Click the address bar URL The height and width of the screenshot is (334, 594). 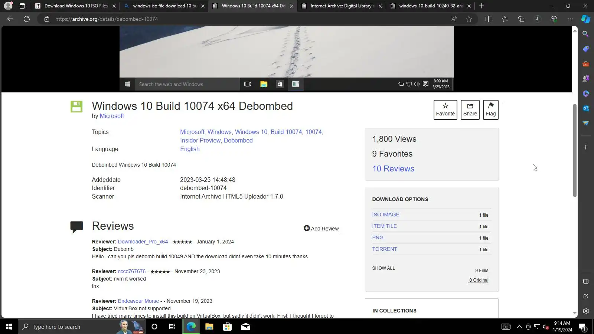click(107, 19)
